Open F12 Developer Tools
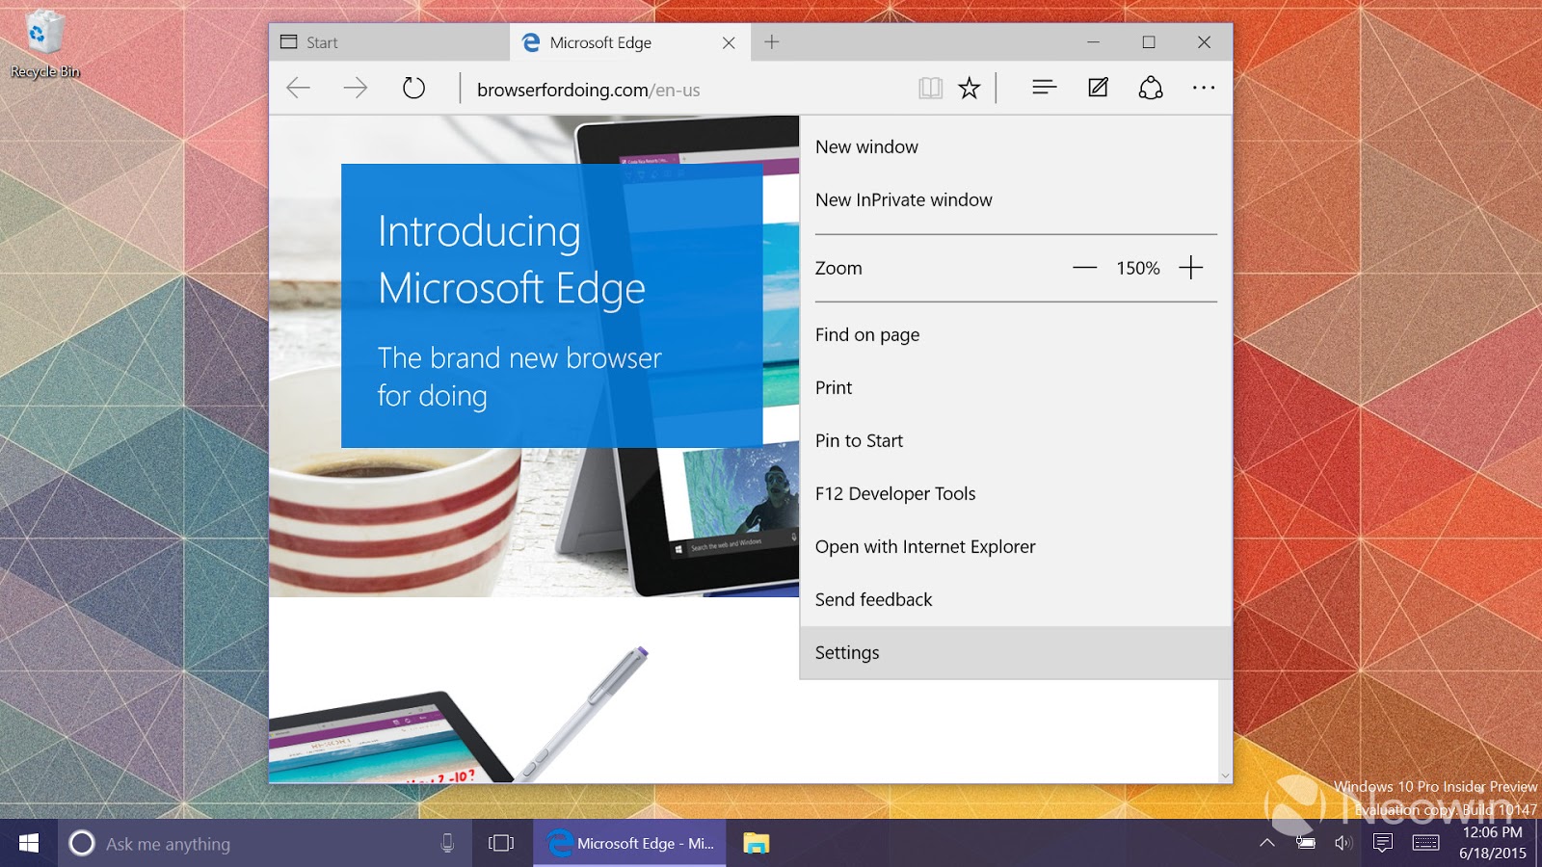This screenshot has width=1542, height=867. 1016,494
